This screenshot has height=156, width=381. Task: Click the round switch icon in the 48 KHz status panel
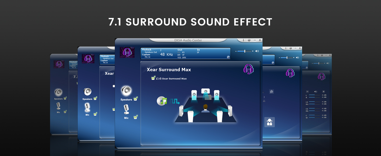228,57
